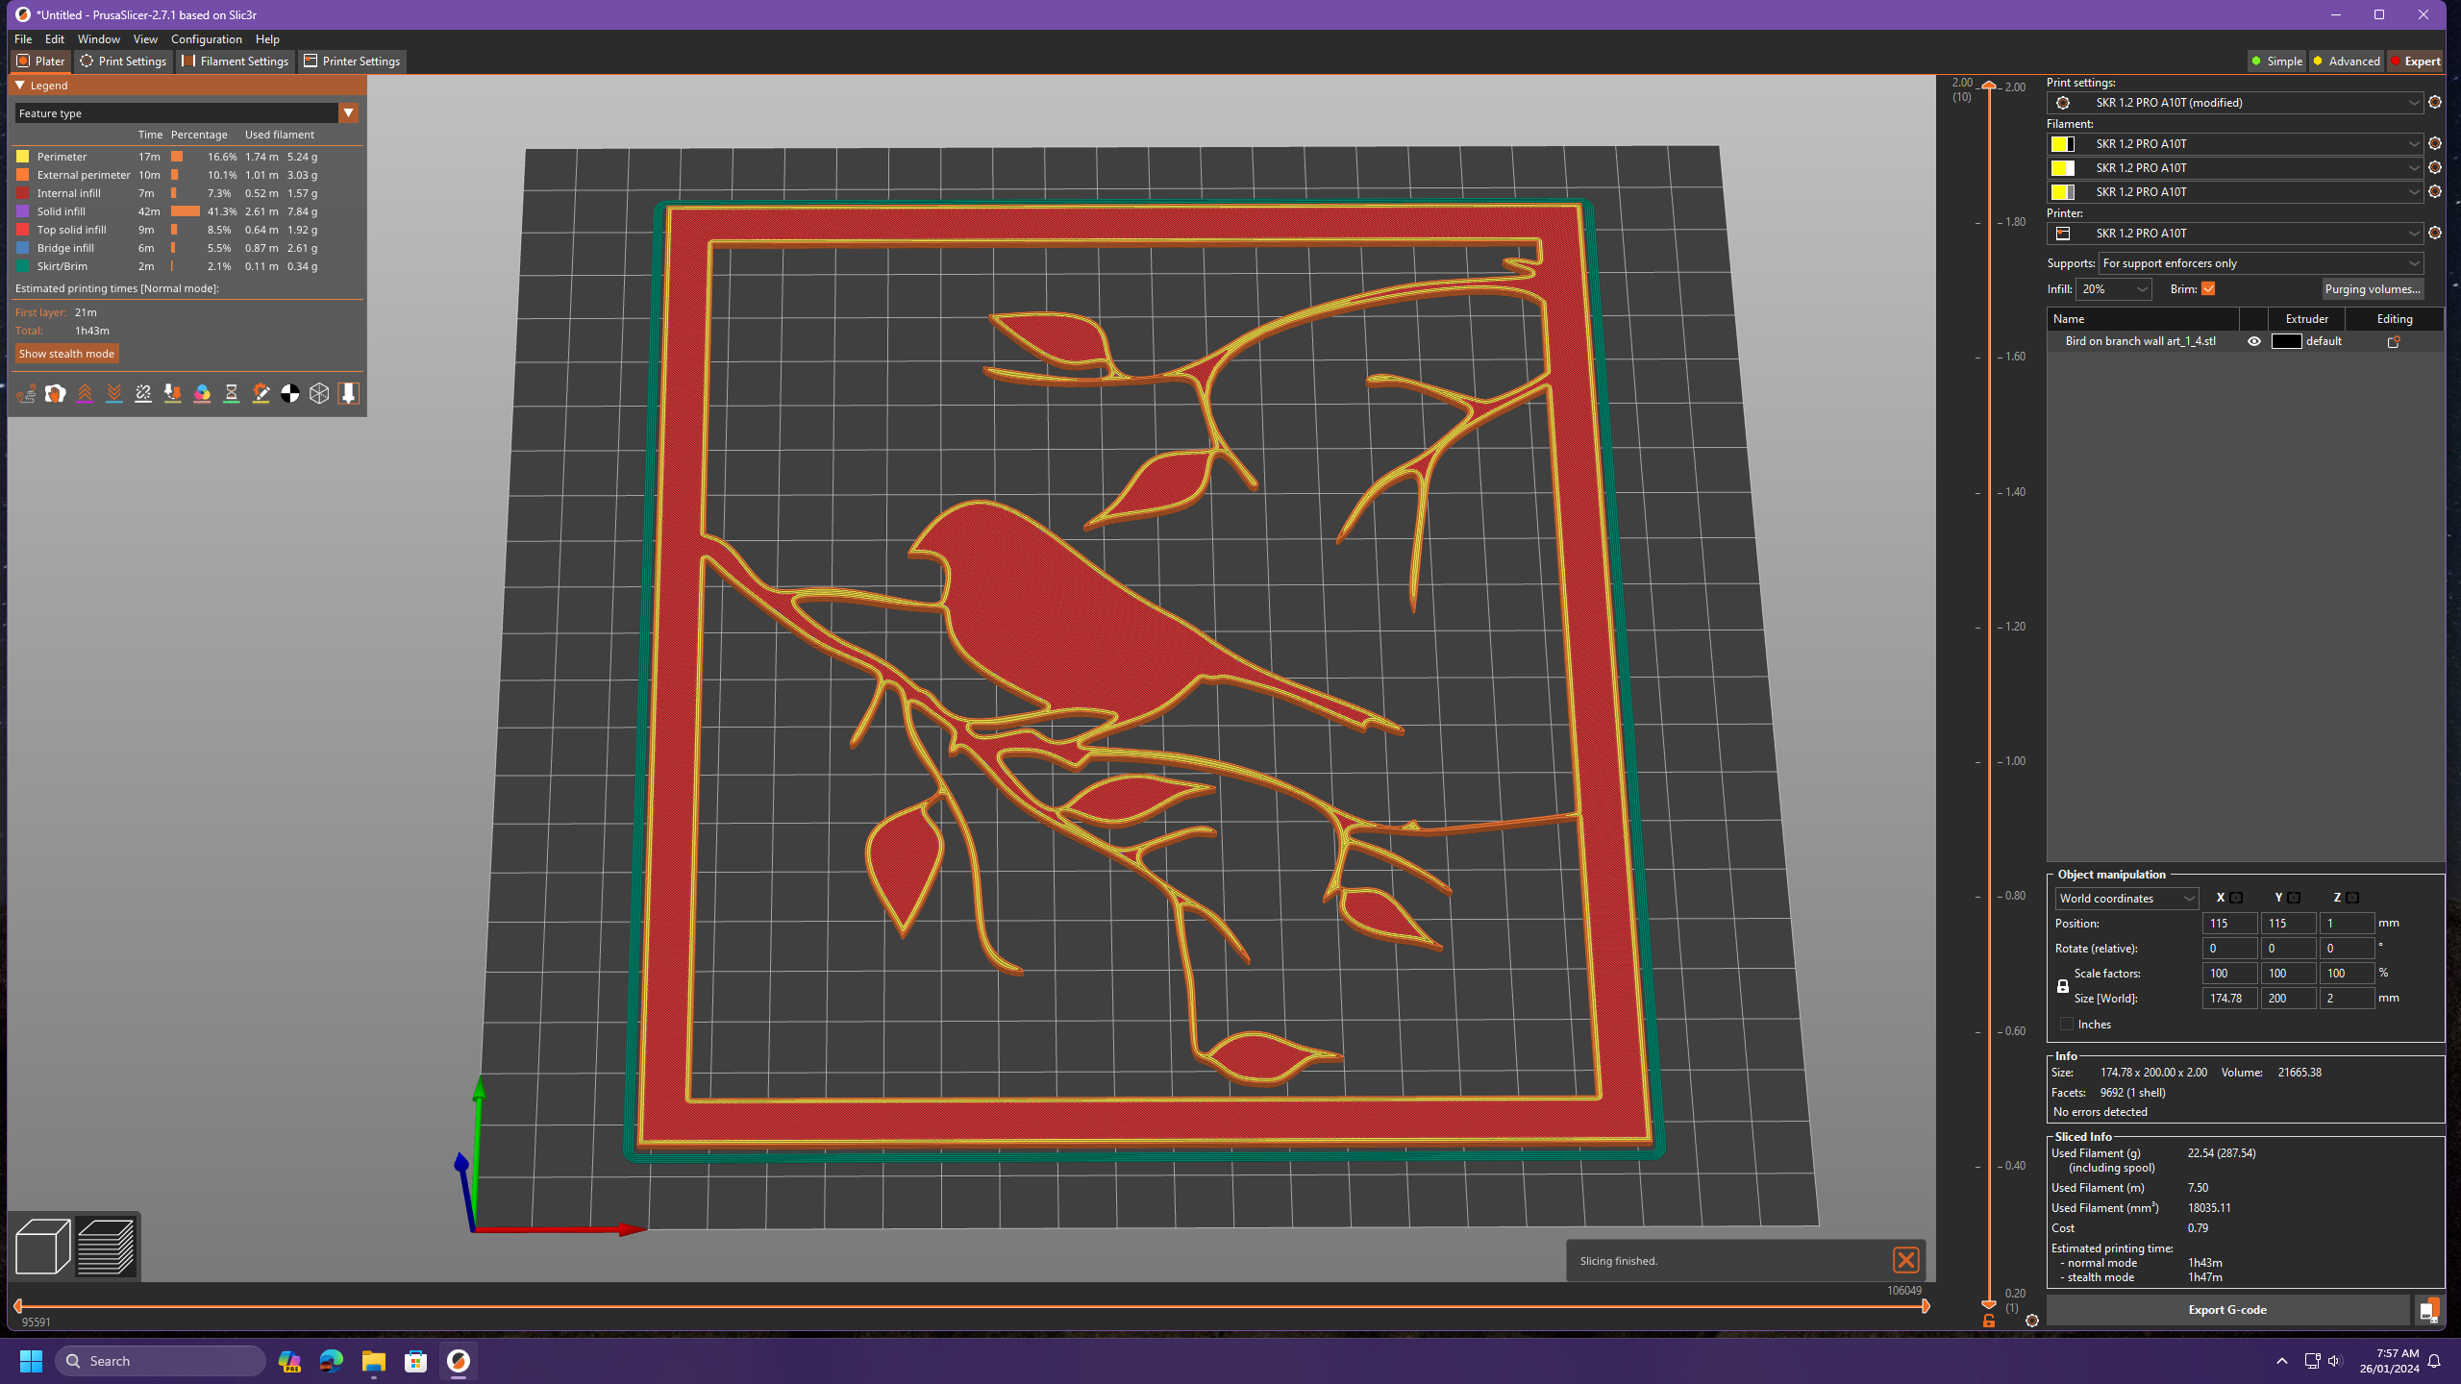Select Expert mode
This screenshot has width=2461, height=1384.
2415,61
